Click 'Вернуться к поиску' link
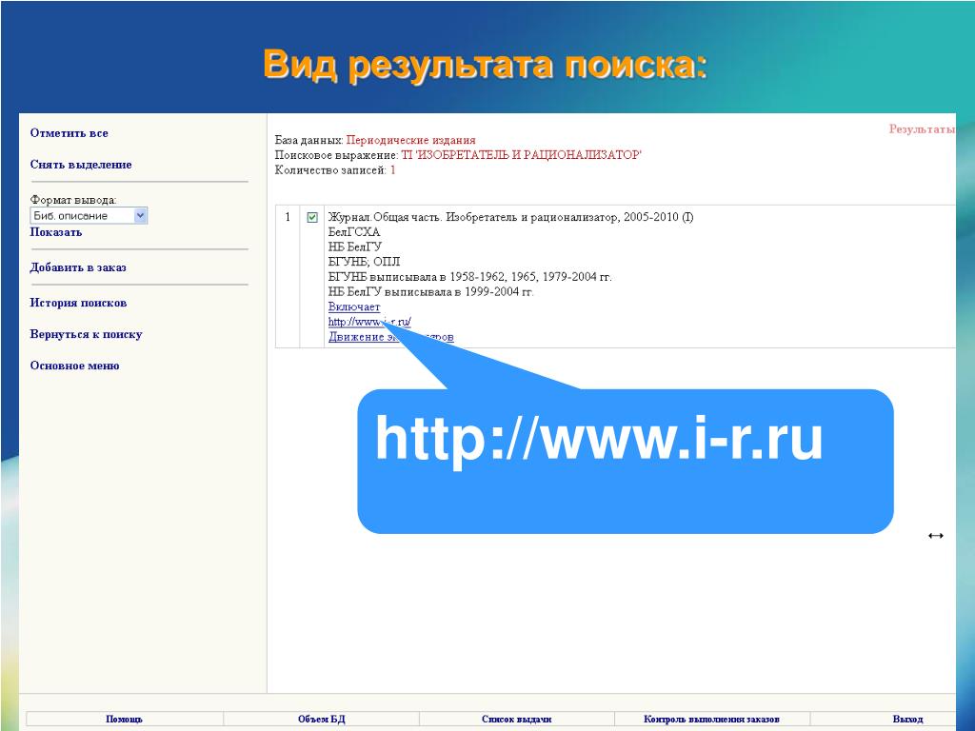 [x=86, y=334]
